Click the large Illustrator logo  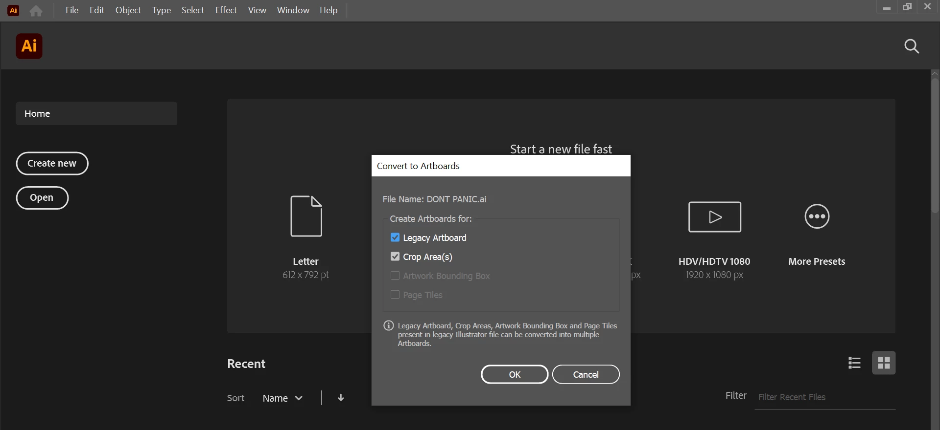tap(29, 46)
